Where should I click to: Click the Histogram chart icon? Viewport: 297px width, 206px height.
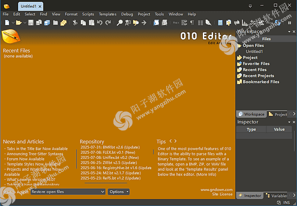click(245, 23)
